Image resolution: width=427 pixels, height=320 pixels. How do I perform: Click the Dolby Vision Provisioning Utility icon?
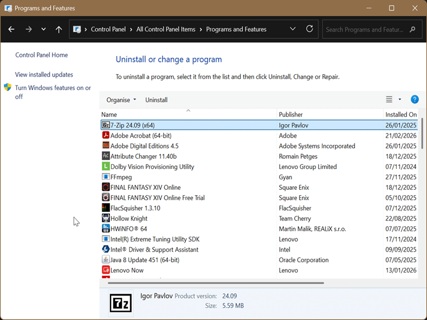pyautogui.click(x=106, y=166)
